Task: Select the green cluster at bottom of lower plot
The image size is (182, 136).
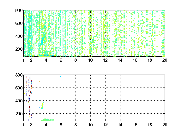Action: (x=48, y=120)
